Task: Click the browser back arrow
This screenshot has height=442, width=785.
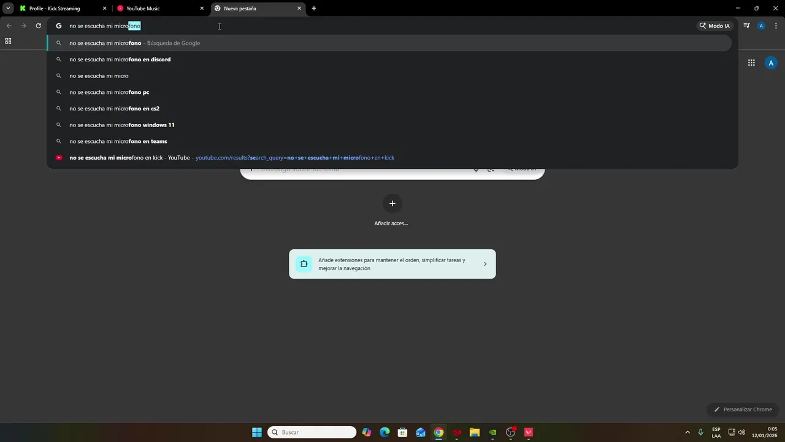Action: coord(9,26)
